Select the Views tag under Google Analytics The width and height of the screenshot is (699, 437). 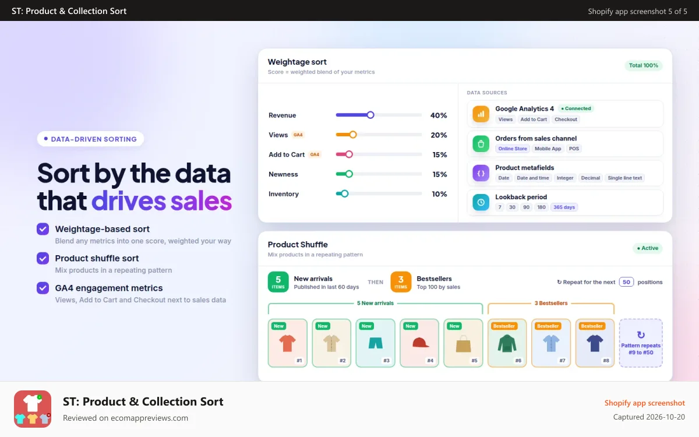tap(506, 119)
